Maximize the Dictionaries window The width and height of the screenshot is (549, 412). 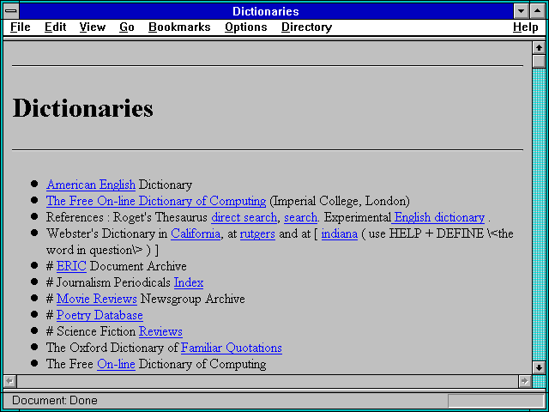tap(538, 11)
